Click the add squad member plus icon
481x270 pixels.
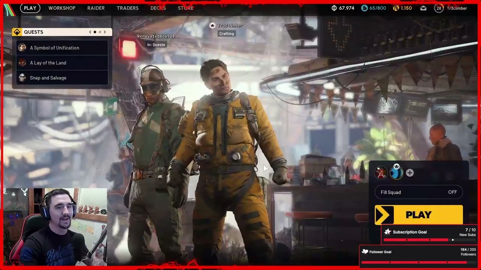[410, 173]
